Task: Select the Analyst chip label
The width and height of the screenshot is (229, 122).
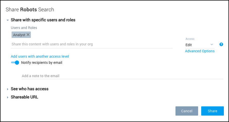Action: (x=19, y=35)
